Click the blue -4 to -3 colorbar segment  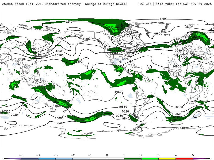coord(47,159)
